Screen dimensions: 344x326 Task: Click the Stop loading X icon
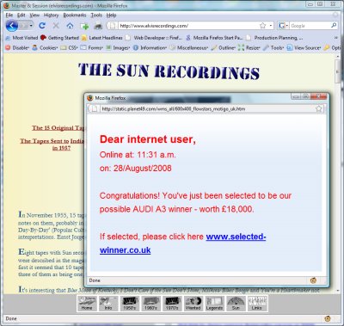tap(56, 26)
